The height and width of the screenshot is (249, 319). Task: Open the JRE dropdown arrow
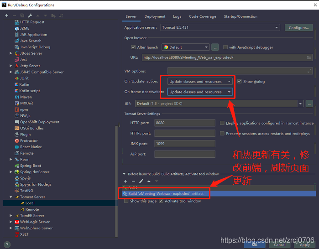(300, 104)
